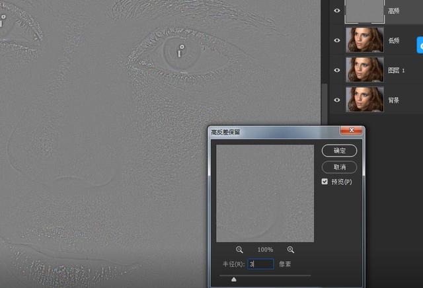Click the 背景 layer name
Screen dimensions: 423x288
[x=394, y=100]
